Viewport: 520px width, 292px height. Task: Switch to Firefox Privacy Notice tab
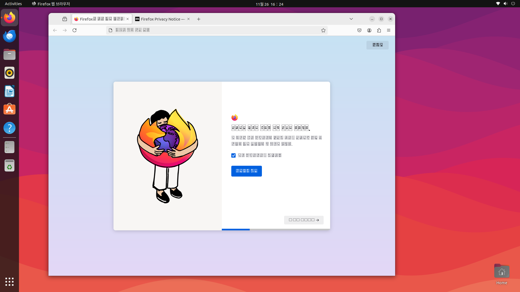[x=160, y=19]
